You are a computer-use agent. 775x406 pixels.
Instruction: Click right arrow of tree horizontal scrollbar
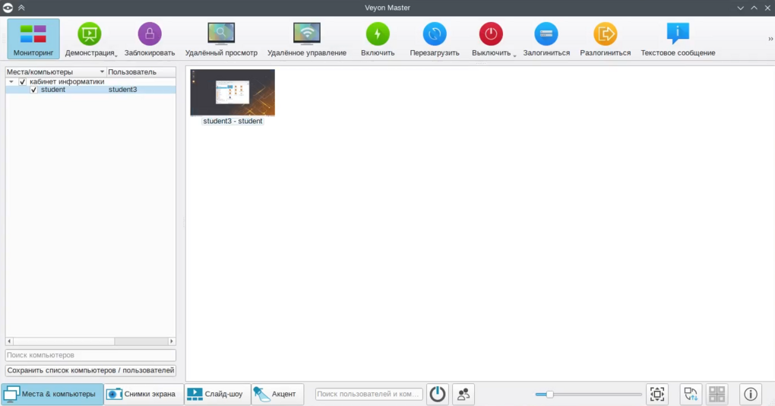pos(172,341)
